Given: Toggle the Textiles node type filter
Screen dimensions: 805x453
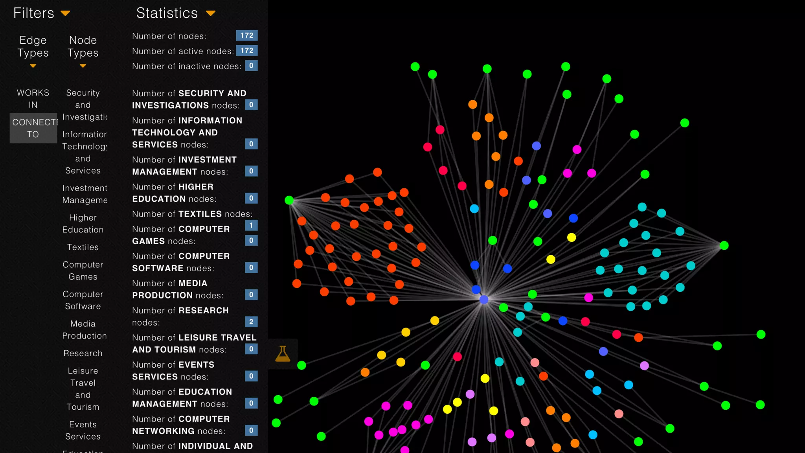Looking at the screenshot, I should (x=83, y=247).
